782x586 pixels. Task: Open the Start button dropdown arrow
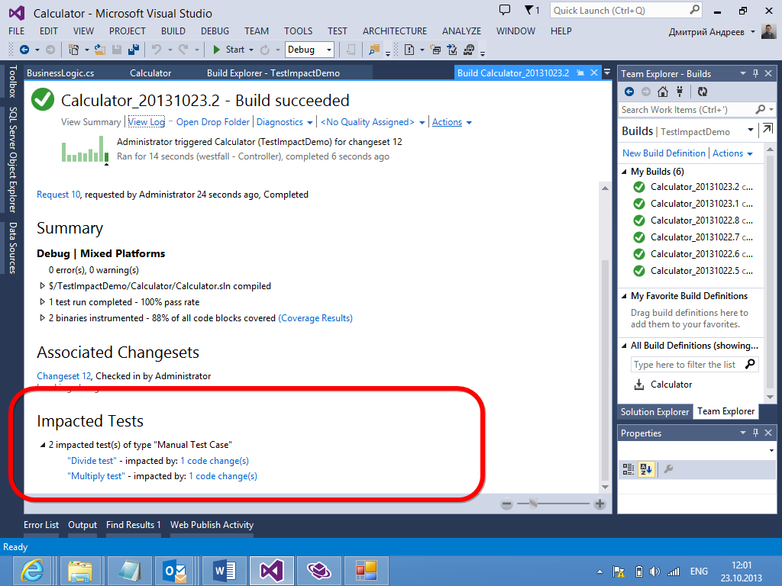[x=250, y=50]
